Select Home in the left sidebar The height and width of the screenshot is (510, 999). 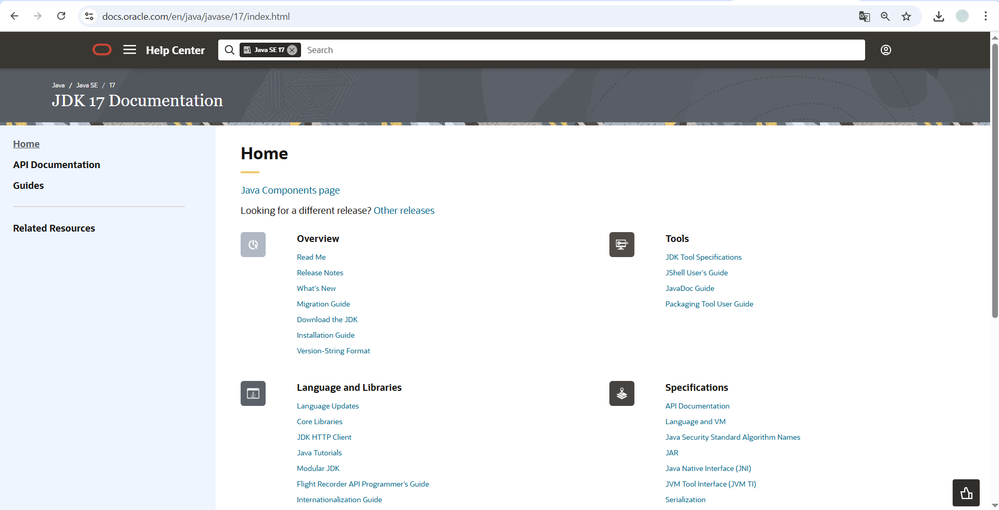click(x=26, y=144)
